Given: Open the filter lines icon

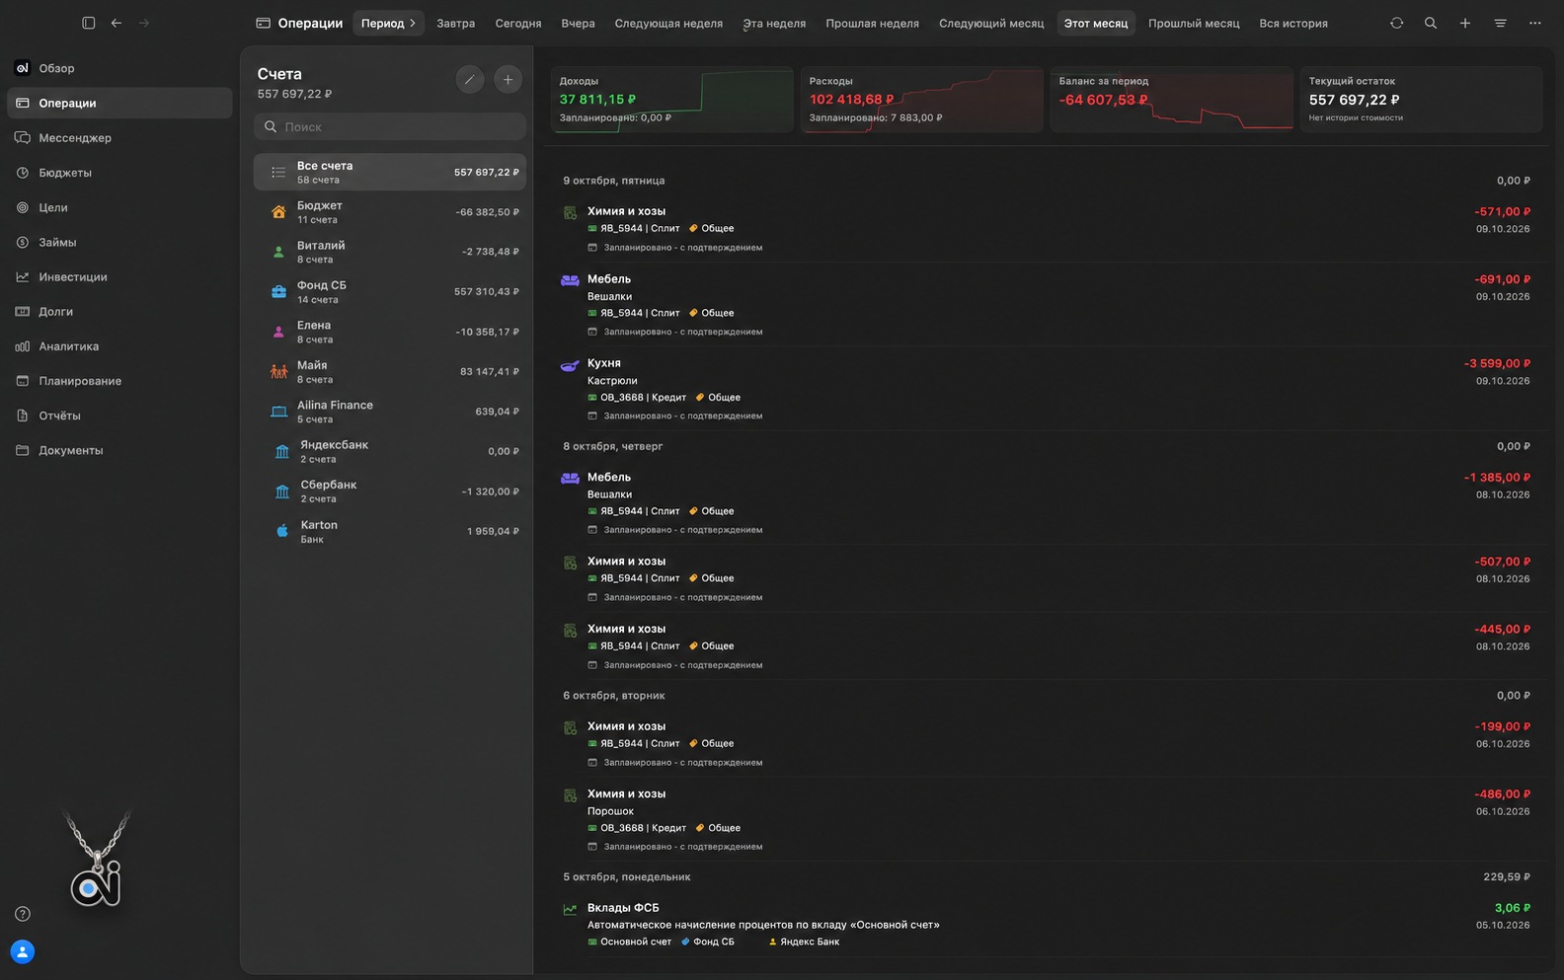Looking at the screenshot, I should pos(1500,23).
